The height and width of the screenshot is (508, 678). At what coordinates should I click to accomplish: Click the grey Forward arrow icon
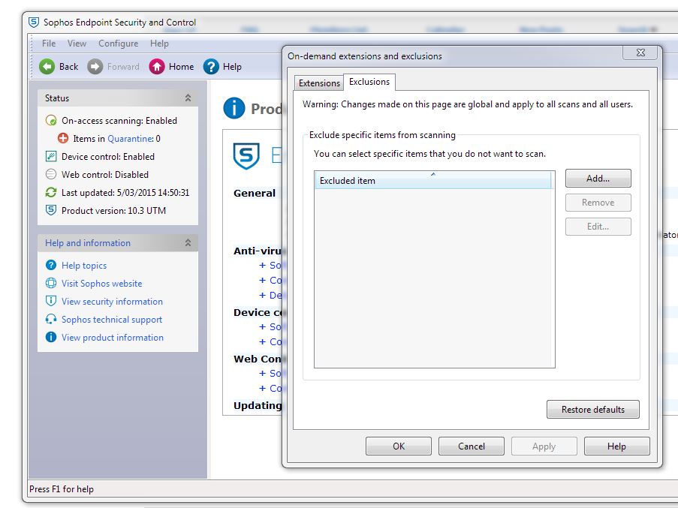[95, 67]
